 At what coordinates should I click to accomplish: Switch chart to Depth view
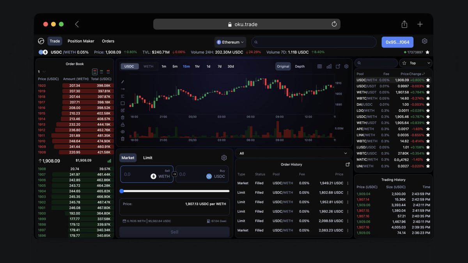[x=300, y=66]
